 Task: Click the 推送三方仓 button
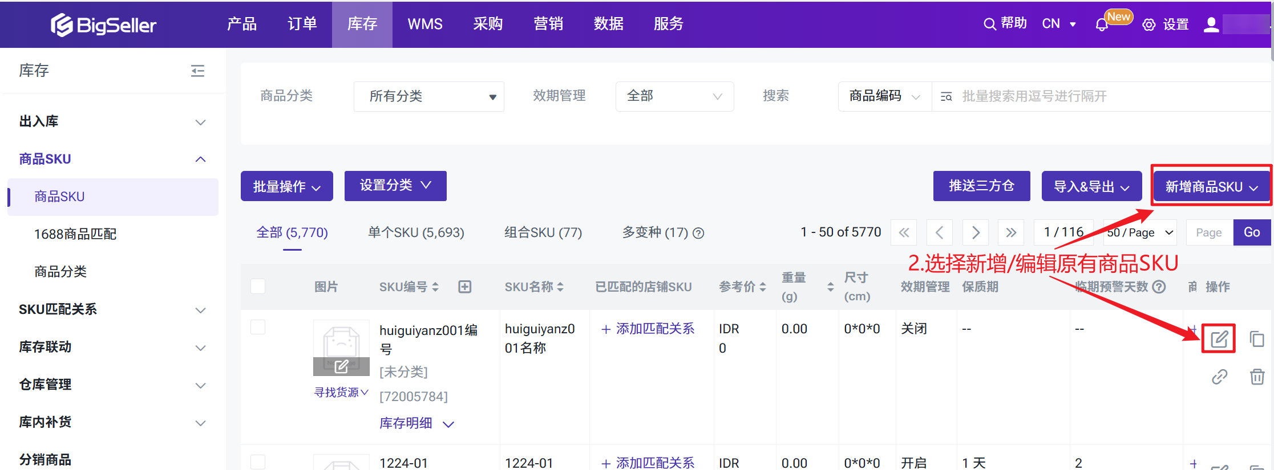click(x=981, y=186)
